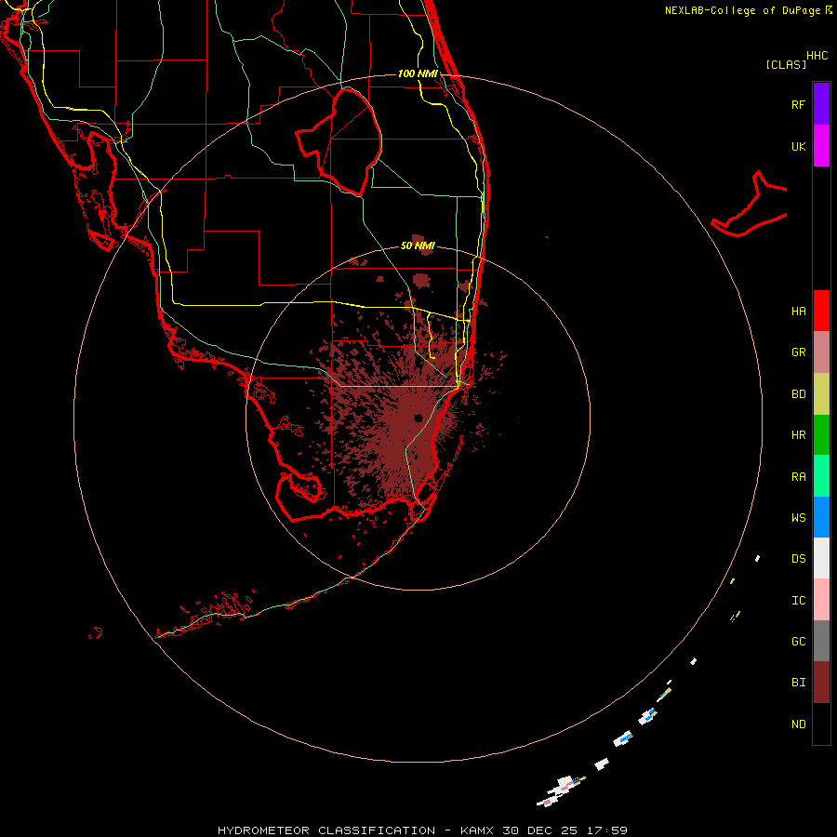Click the 'HR' legend label
Screen dimensions: 837x837
coord(798,435)
